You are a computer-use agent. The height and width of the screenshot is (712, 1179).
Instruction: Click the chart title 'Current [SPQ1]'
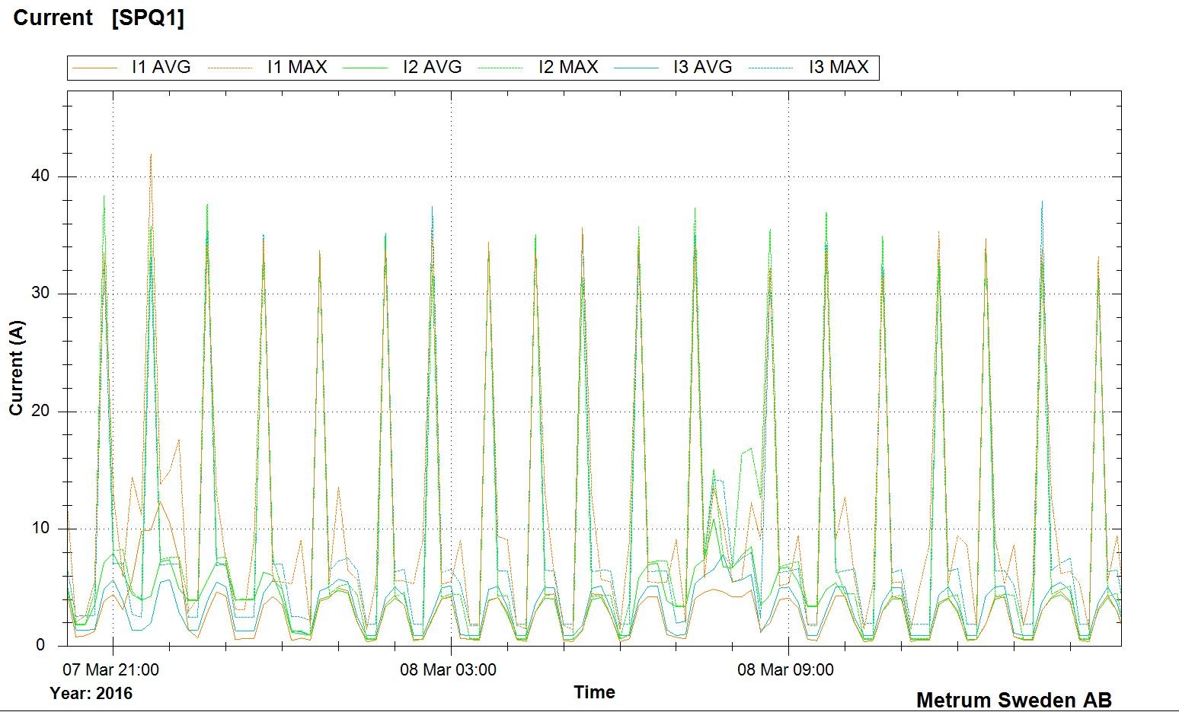[x=99, y=18]
